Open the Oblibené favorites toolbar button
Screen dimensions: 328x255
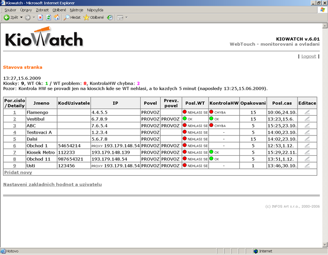click(93, 17)
